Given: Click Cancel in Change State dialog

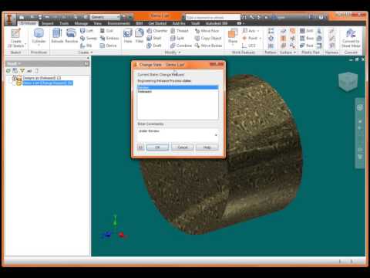Looking at the screenshot, I should click(x=183, y=147).
